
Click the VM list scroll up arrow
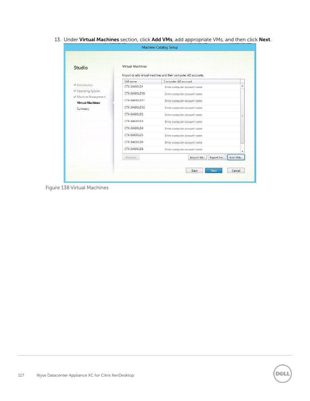click(242, 86)
